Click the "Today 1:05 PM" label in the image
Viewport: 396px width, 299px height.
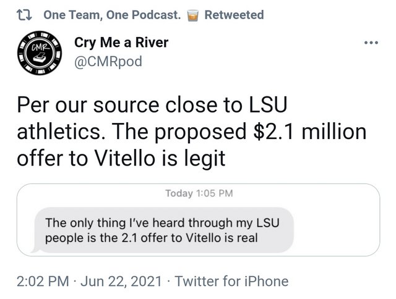[199, 193]
